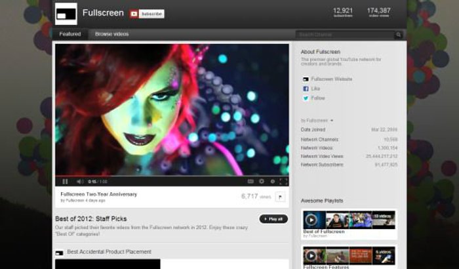This screenshot has height=269, width=459.
Task: Open the Fullscreen Website link
Action: (x=332, y=79)
